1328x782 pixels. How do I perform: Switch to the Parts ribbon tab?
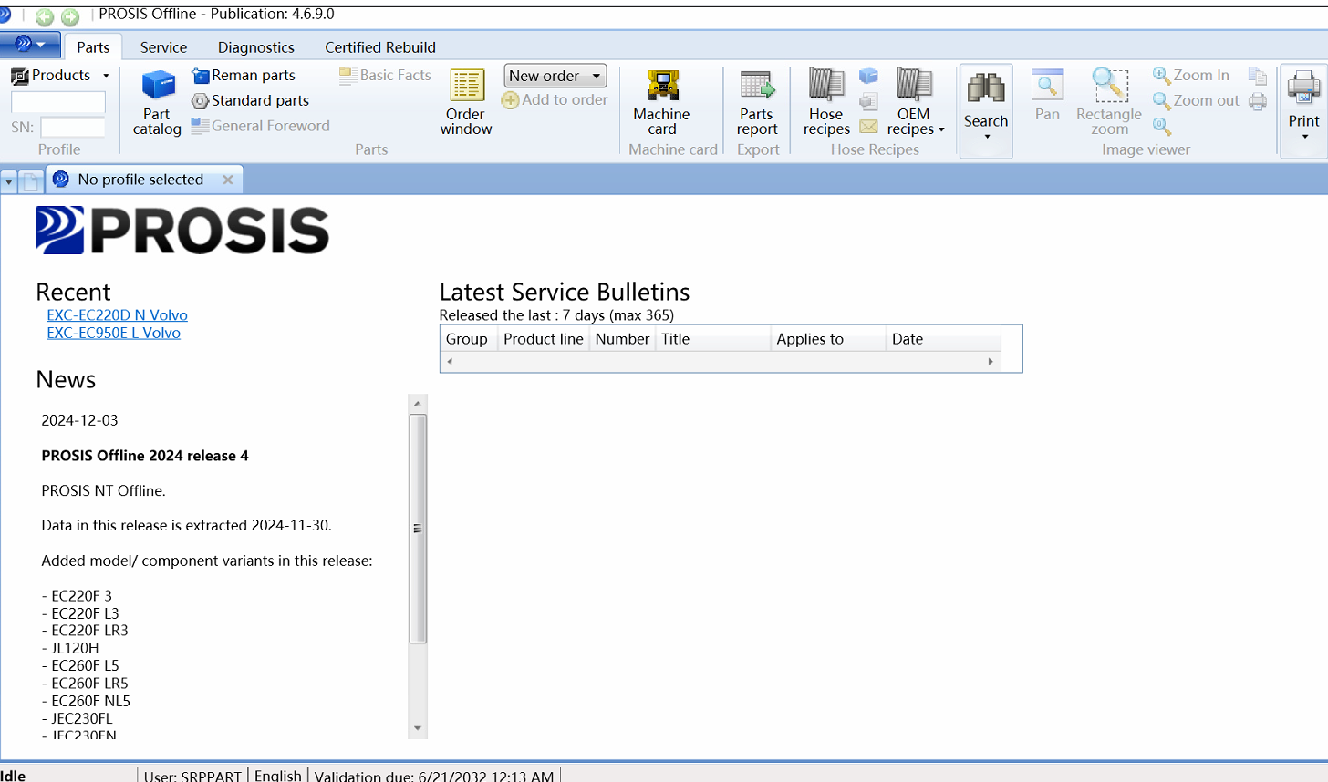[x=93, y=47]
